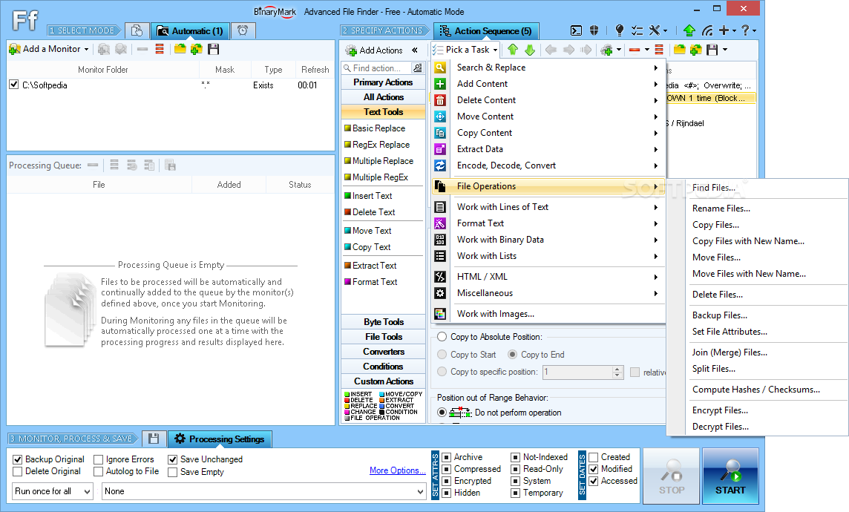Click the find-action filter icon in search box

coord(418,68)
